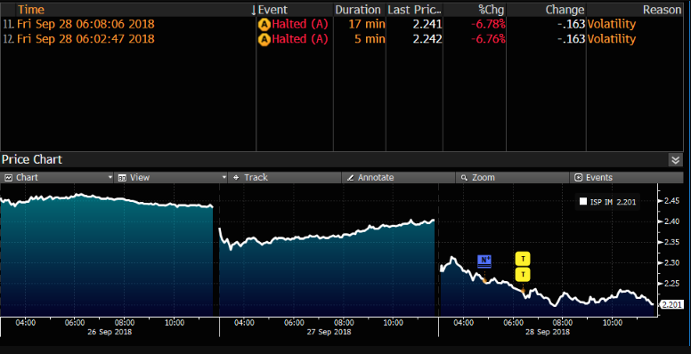Click the Events star icon

pos(578,177)
